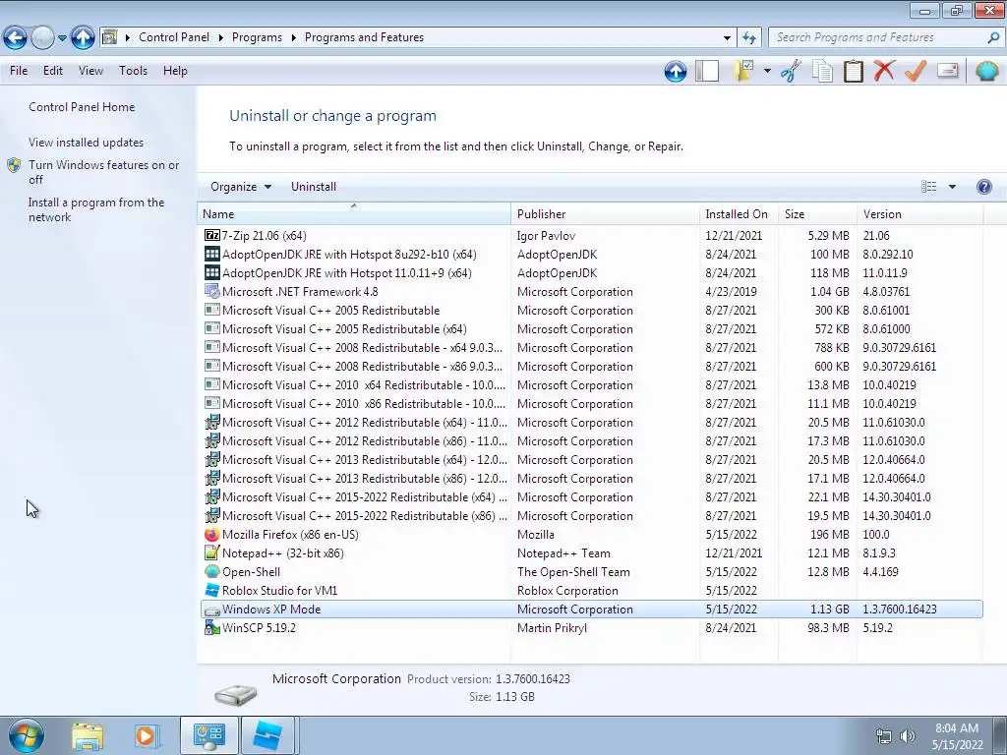Image resolution: width=1007 pixels, height=755 pixels.
Task: Sort list by Installed On column
Action: coord(739,214)
